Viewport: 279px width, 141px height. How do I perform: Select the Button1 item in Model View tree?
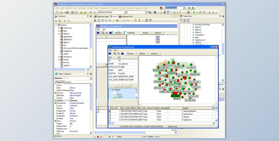[x=198, y=27]
